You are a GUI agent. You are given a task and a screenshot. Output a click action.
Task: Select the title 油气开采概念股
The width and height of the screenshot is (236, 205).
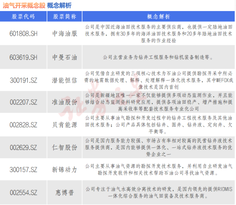24,6
